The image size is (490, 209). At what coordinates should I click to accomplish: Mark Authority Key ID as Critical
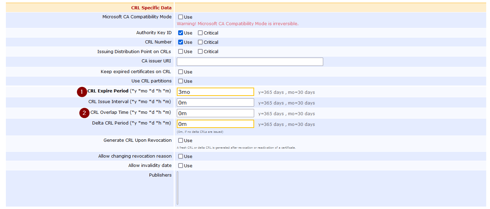click(x=200, y=33)
